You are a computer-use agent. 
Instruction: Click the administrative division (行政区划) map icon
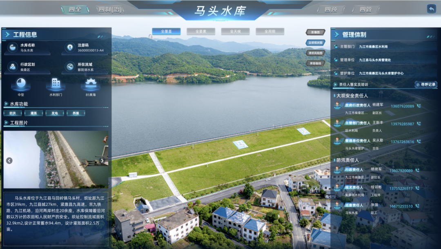[x=13, y=67]
